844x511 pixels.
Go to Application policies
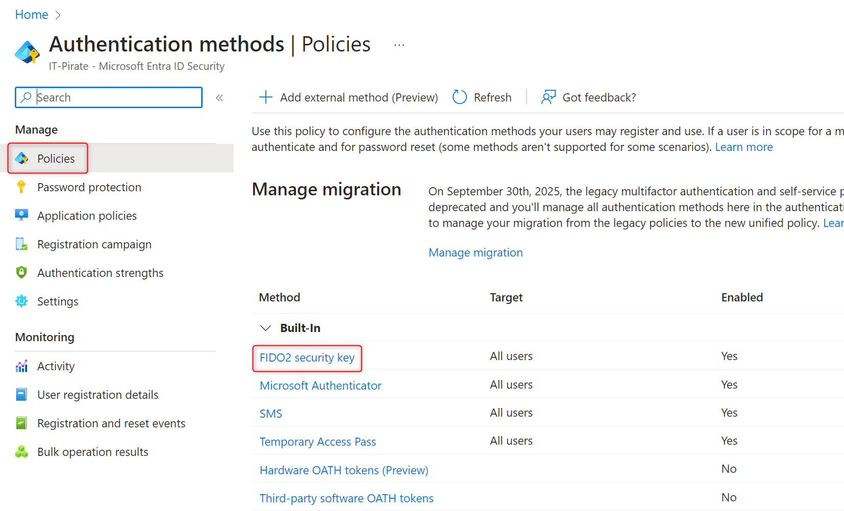87,216
